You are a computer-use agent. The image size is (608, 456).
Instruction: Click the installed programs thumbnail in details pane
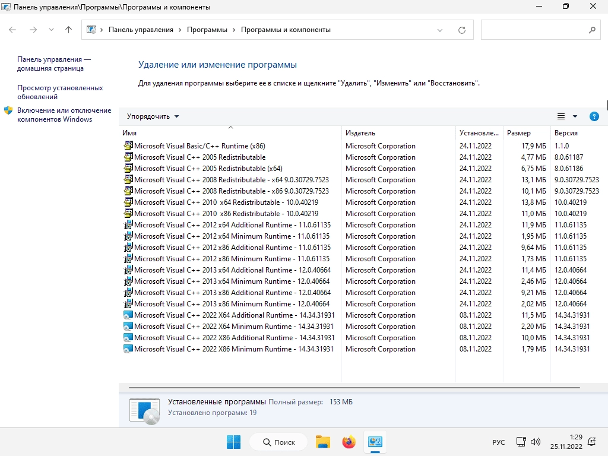coord(144,411)
